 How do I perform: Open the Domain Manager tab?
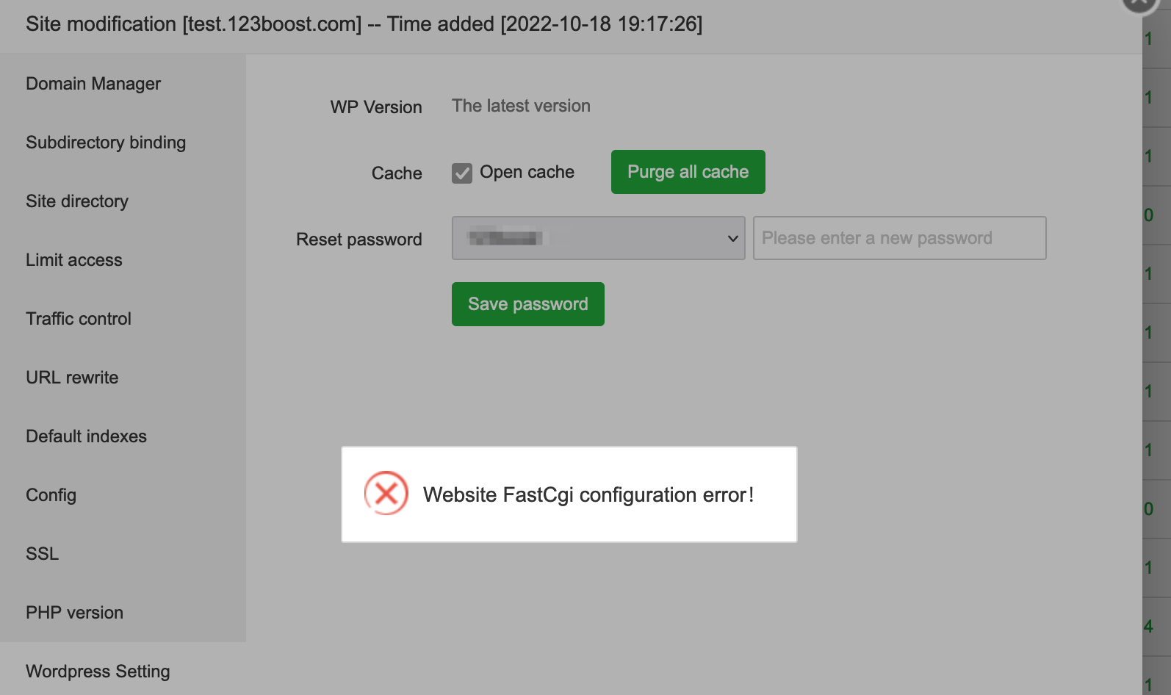(93, 84)
